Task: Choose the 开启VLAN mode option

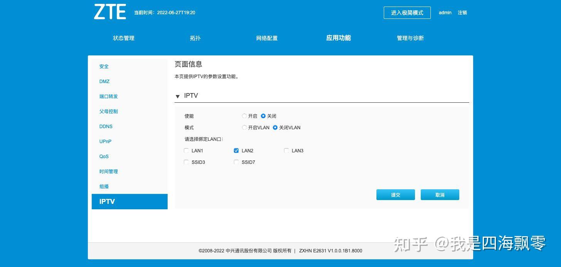Action: point(244,127)
